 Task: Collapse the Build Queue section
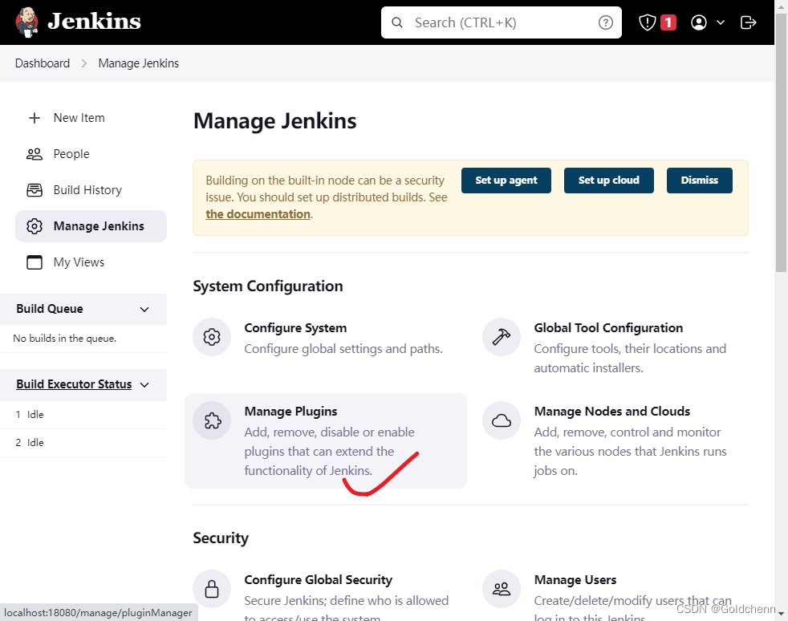tap(144, 309)
